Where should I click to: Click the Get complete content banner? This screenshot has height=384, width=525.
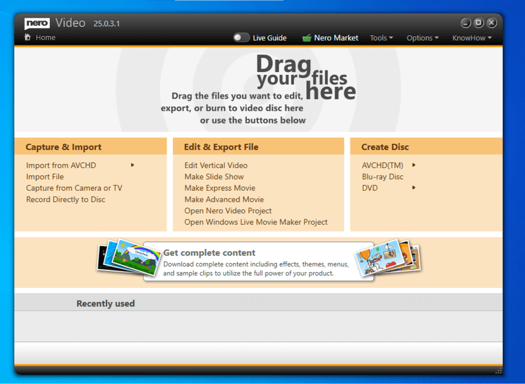tap(258, 262)
